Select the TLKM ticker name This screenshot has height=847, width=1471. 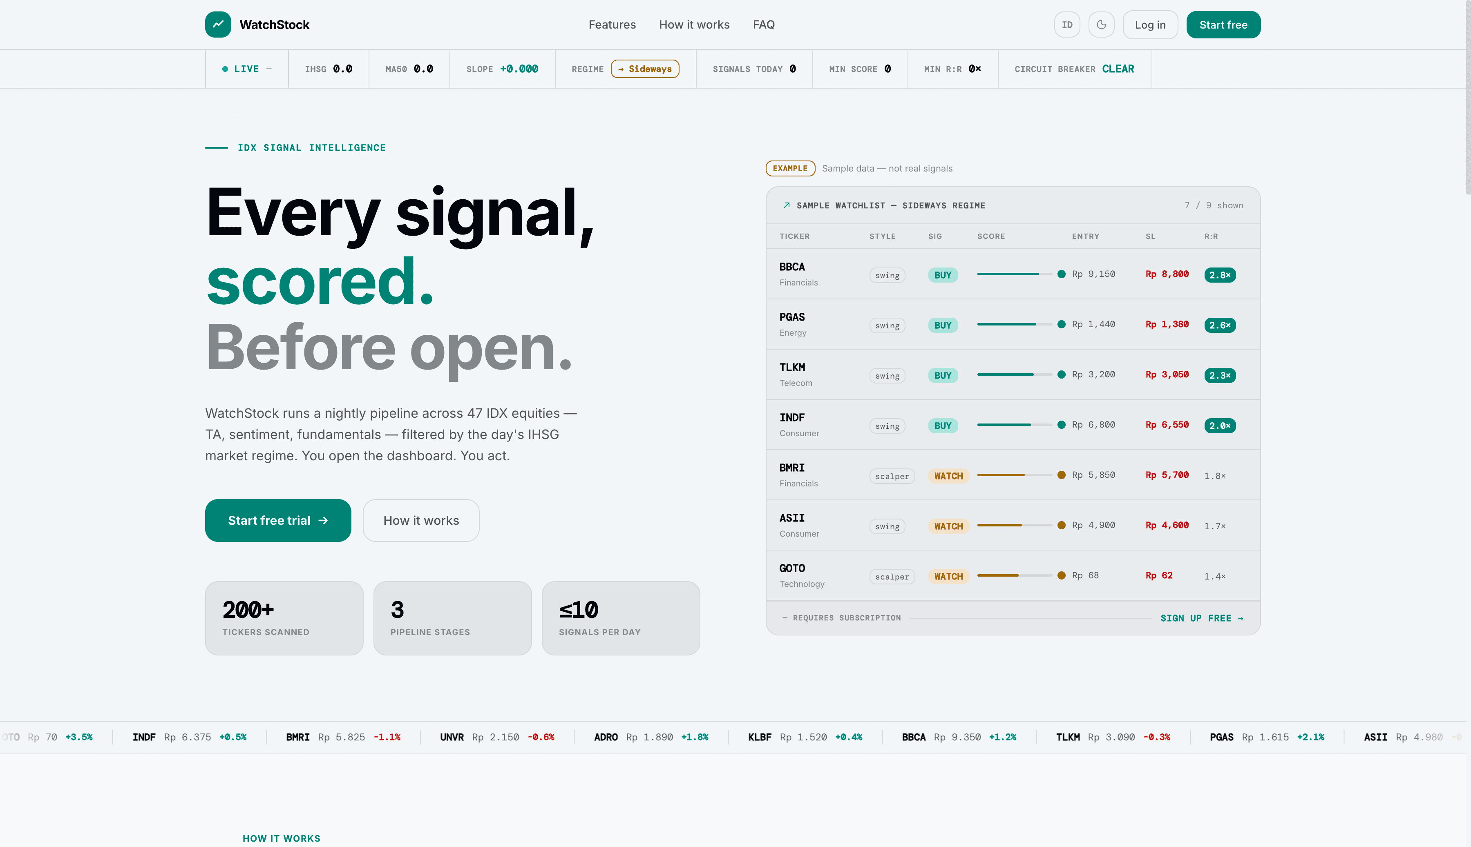793,367
